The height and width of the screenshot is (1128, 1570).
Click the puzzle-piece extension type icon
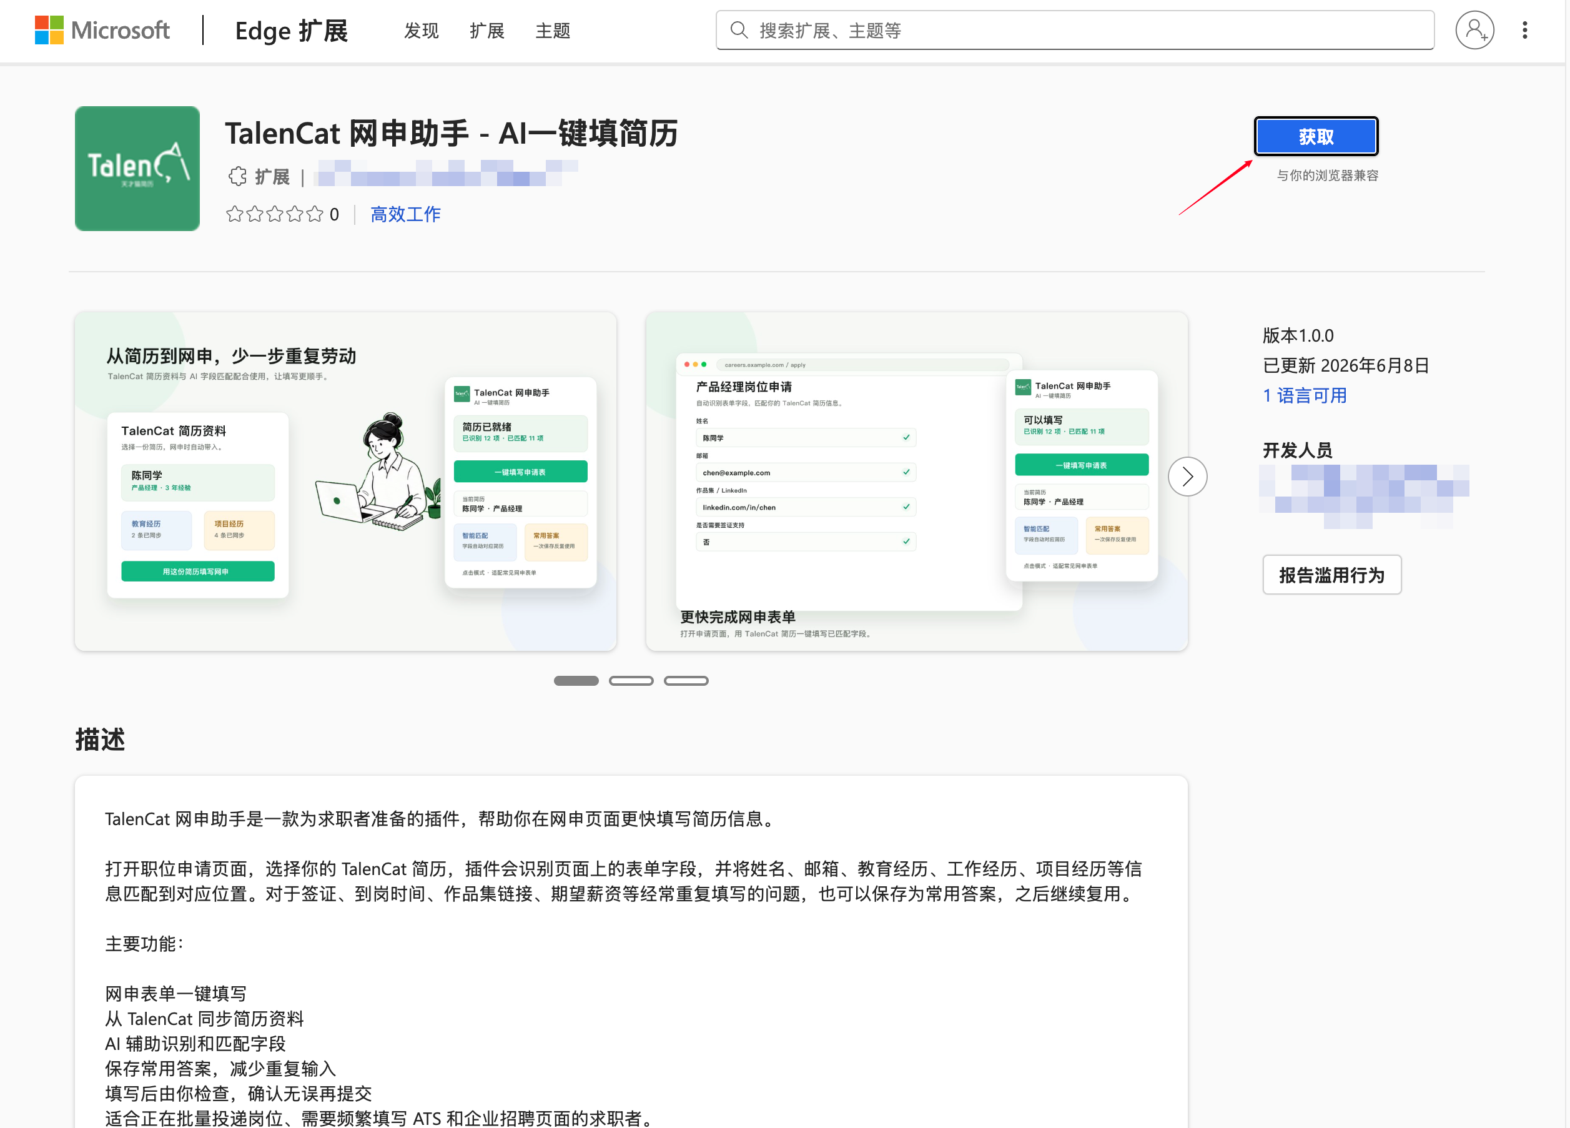pyautogui.click(x=237, y=177)
